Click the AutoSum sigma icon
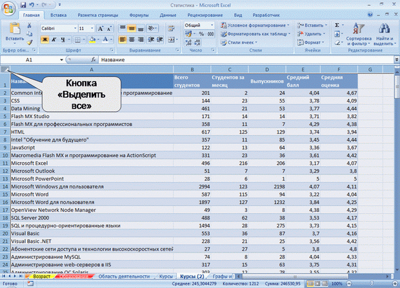The height and width of the screenshot is (288, 400). point(337,25)
